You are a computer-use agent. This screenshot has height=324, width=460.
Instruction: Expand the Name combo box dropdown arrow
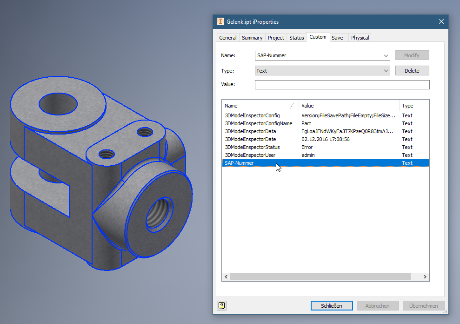[x=386, y=55]
